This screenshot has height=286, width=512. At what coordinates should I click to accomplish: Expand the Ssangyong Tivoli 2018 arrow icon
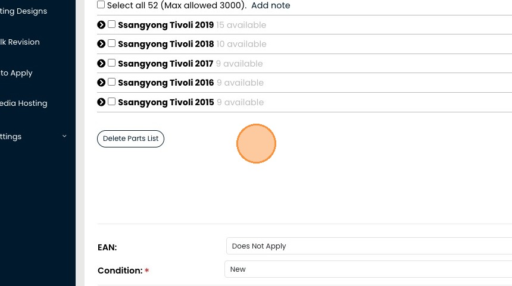(101, 44)
